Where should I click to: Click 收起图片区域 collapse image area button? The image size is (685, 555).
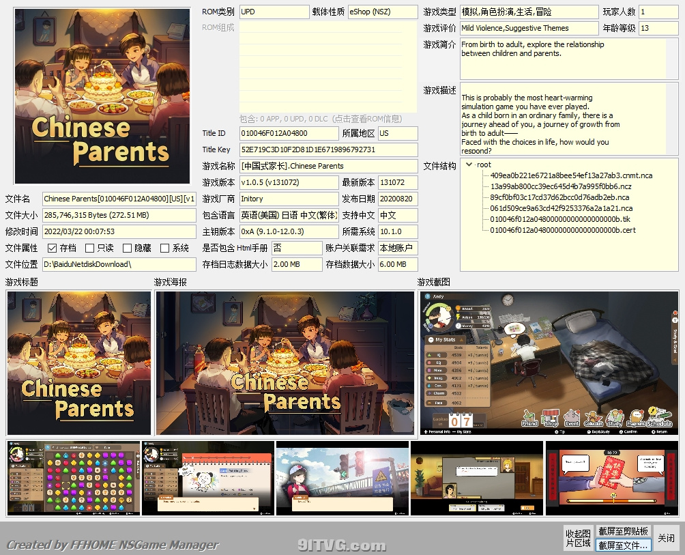point(578,539)
